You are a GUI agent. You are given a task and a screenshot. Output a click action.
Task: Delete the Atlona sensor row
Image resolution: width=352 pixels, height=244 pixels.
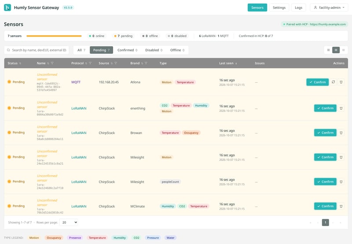tap(341, 82)
